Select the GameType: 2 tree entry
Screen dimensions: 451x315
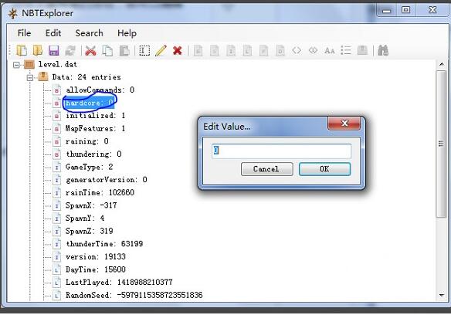(89, 167)
